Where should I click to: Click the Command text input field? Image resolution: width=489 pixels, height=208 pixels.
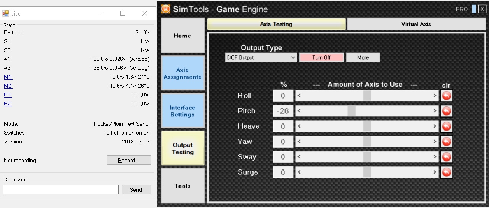click(61, 189)
